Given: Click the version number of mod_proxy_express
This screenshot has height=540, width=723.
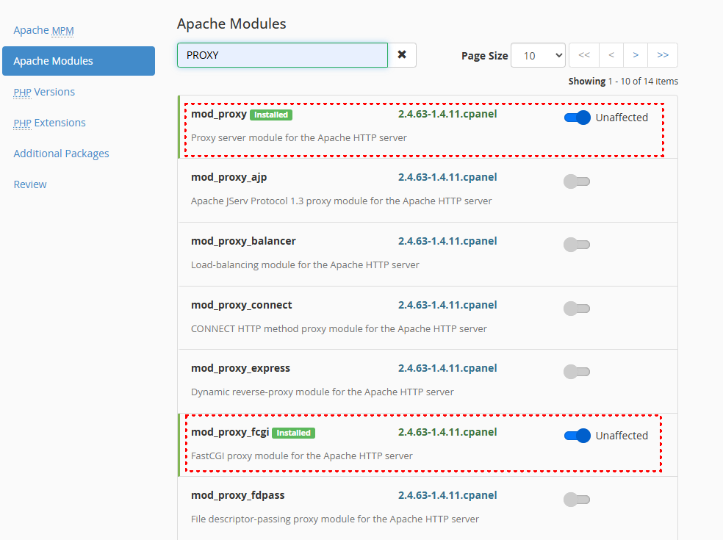Looking at the screenshot, I should pyautogui.click(x=447, y=368).
